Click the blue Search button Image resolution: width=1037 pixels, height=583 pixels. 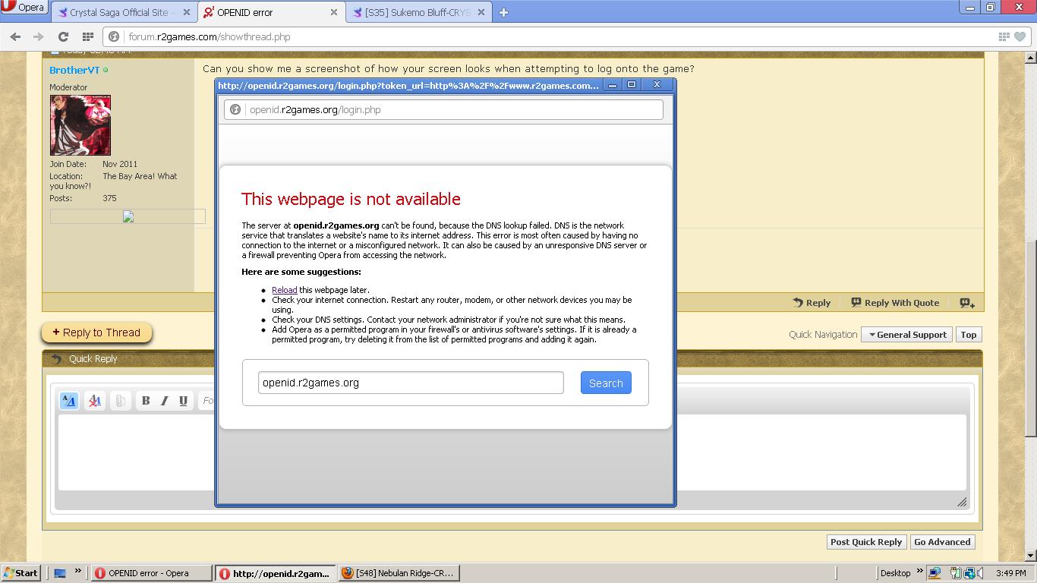tap(606, 383)
